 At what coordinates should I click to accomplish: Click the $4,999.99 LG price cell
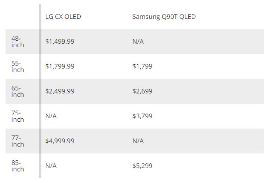(x=60, y=141)
